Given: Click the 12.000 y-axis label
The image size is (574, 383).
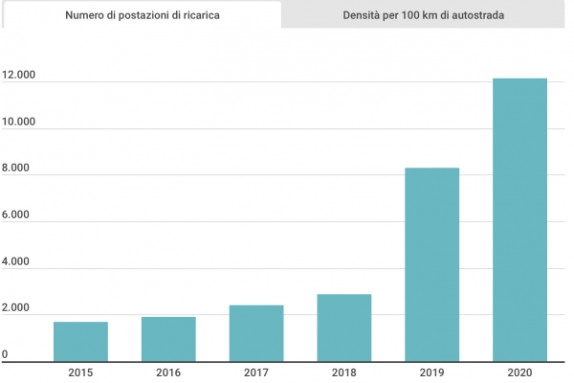Looking at the screenshot, I should (x=19, y=75).
